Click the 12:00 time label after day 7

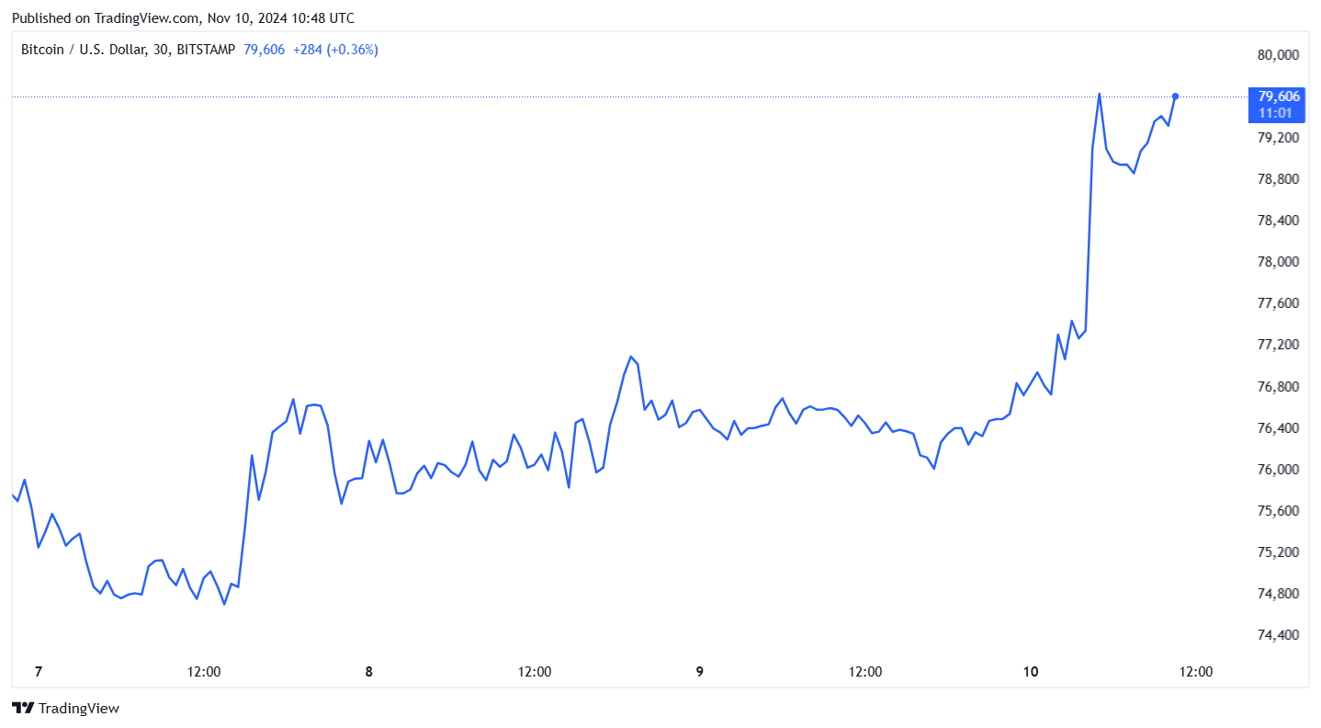click(203, 672)
